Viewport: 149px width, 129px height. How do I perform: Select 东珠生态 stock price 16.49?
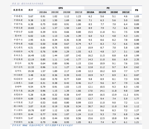point(31,56)
